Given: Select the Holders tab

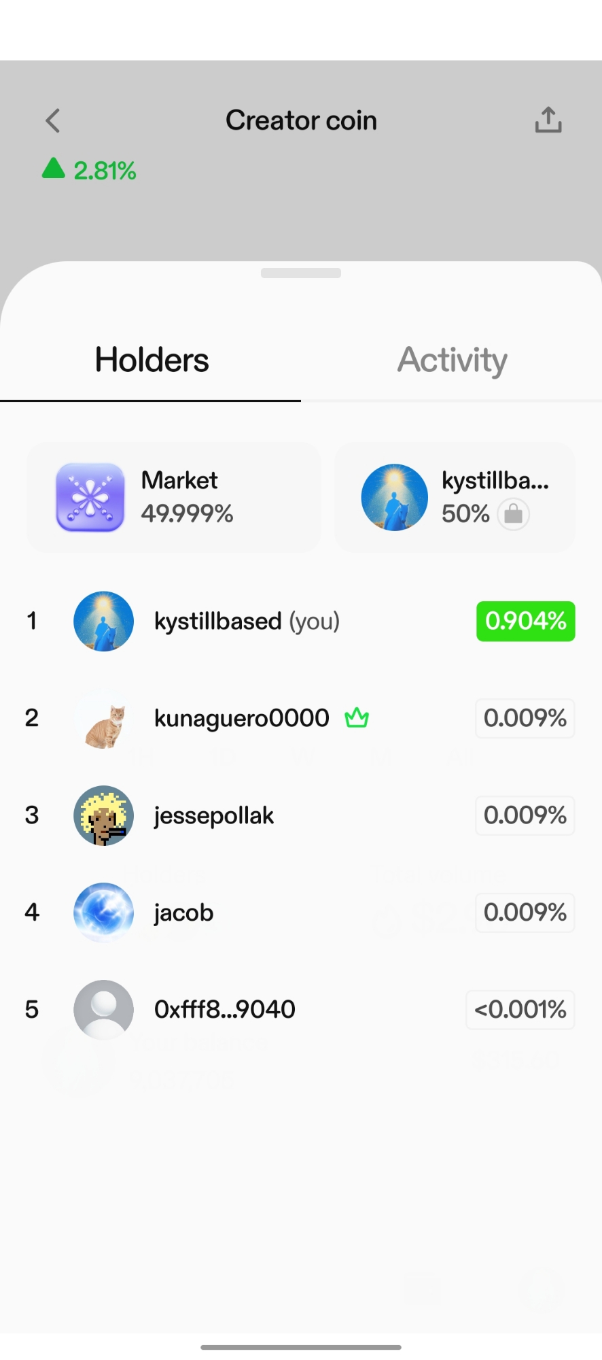Looking at the screenshot, I should [152, 360].
